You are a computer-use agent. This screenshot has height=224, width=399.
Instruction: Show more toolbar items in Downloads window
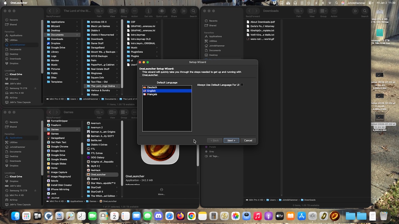coord(355,11)
